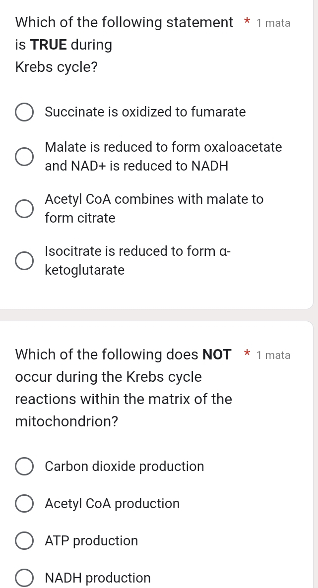Select 'ATP production' answer
The width and height of the screenshot is (318, 588).
coord(24,540)
